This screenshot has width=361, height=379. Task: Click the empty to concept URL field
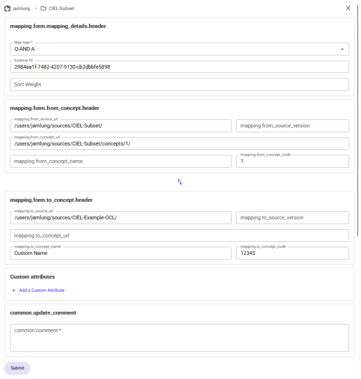(x=179, y=235)
